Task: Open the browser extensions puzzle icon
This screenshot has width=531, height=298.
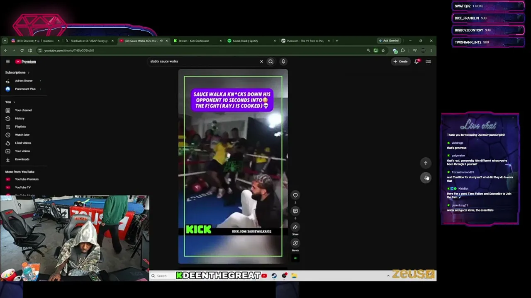Action: click(403, 50)
